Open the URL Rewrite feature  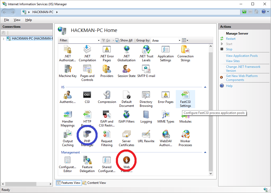tap(146, 137)
